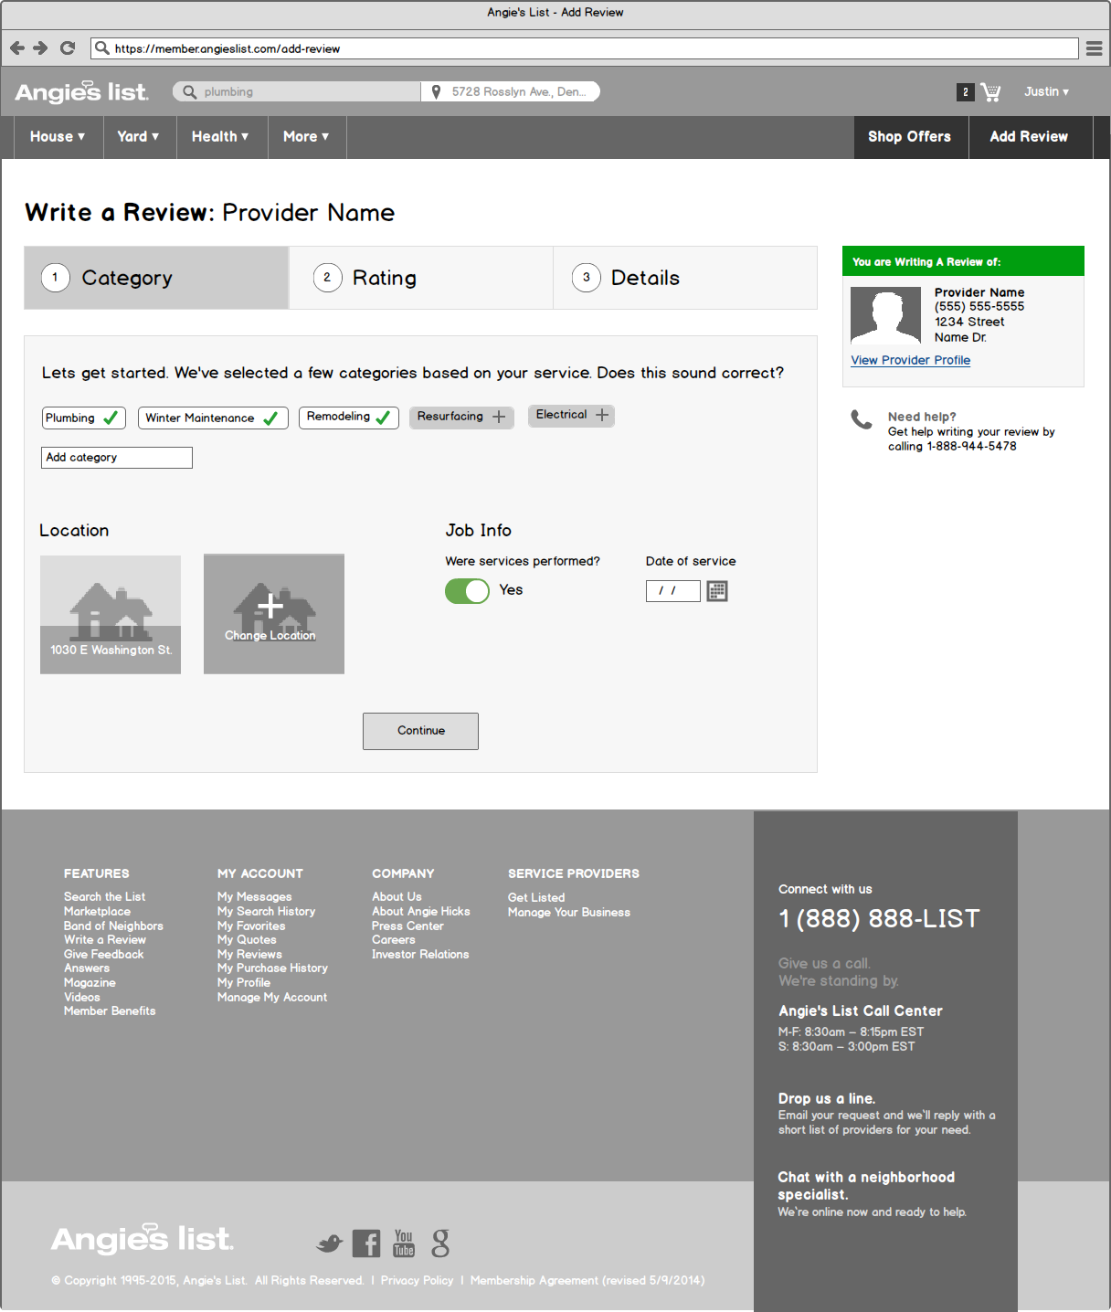
Task: Expand the House dropdown menu
Action: 58,137
